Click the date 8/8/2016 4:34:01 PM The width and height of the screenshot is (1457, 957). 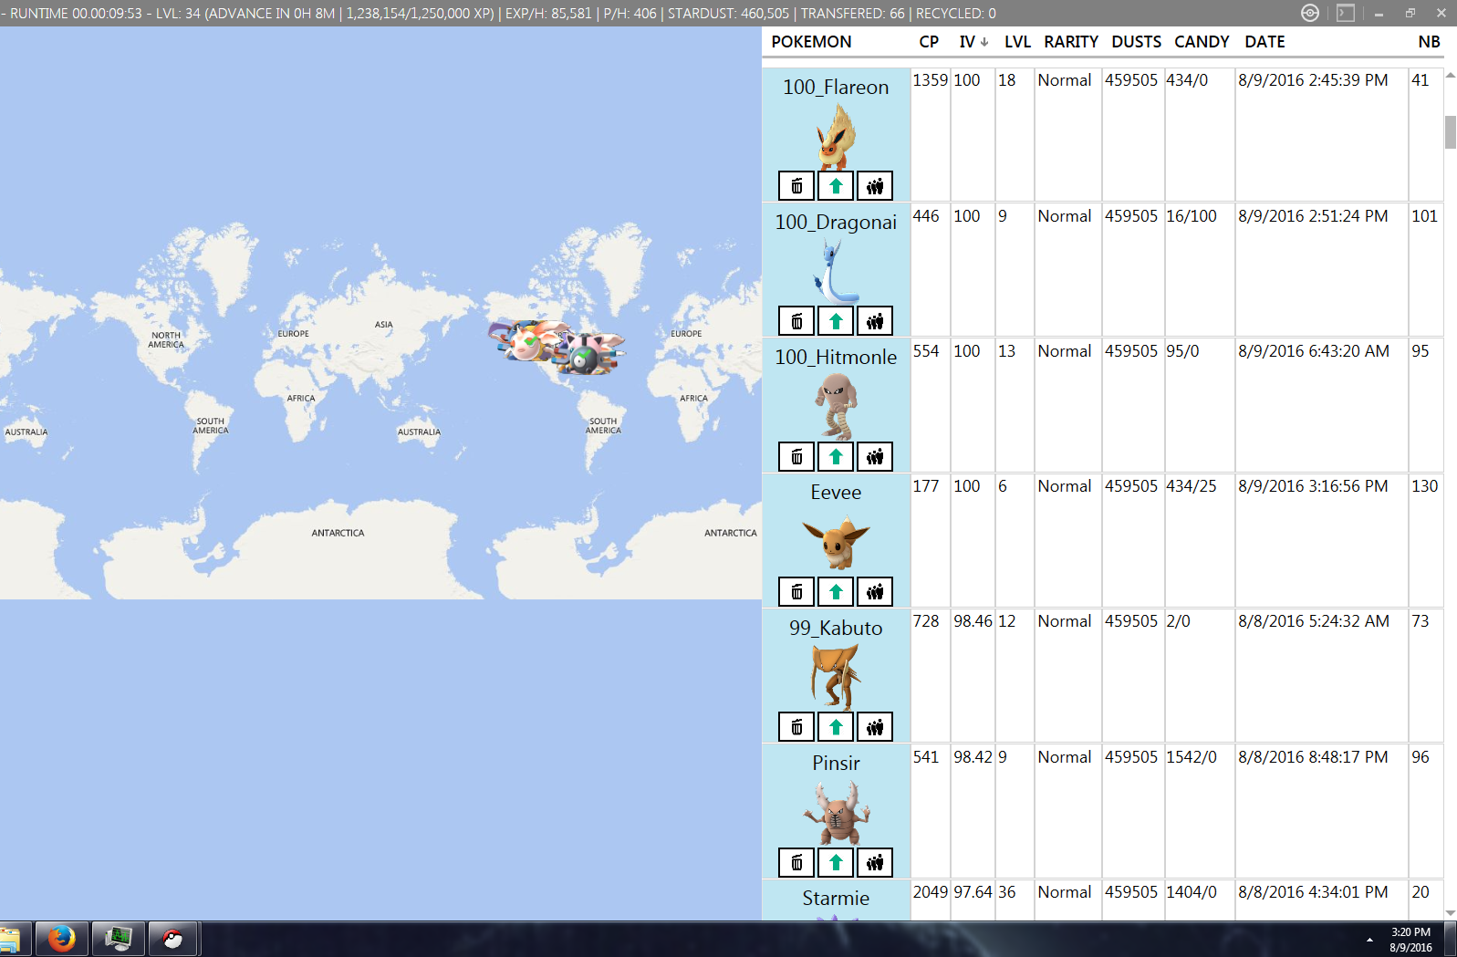[x=1313, y=892]
